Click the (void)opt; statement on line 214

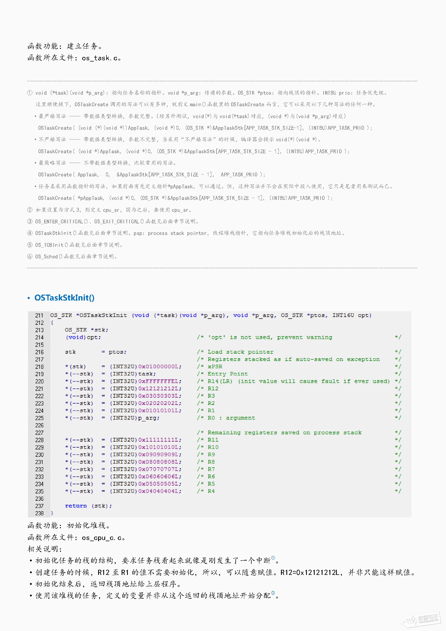[83, 337]
